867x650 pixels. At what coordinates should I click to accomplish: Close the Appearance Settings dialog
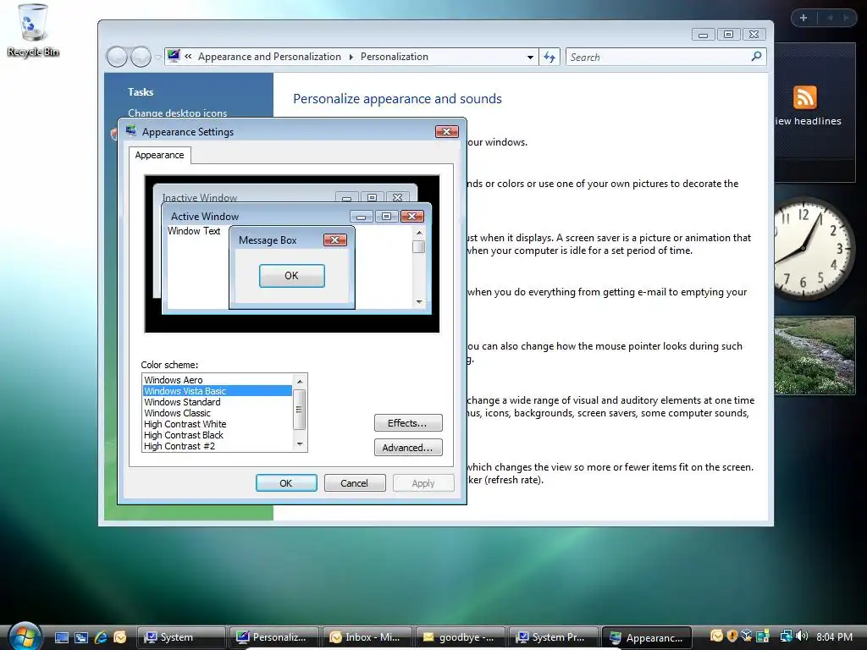tap(447, 131)
